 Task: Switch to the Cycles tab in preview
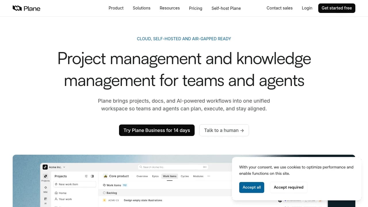click(185, 176)
